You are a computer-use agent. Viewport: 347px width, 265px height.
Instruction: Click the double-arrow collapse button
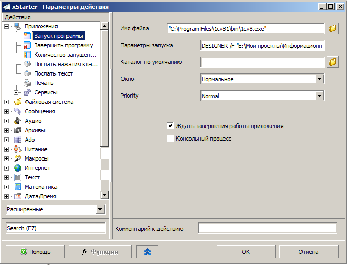[147, 252]
